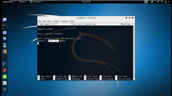This screenshot has height=96, width=172.
Task: Click the nano 'To Linter' shortcut label
Action: (109, 79)
